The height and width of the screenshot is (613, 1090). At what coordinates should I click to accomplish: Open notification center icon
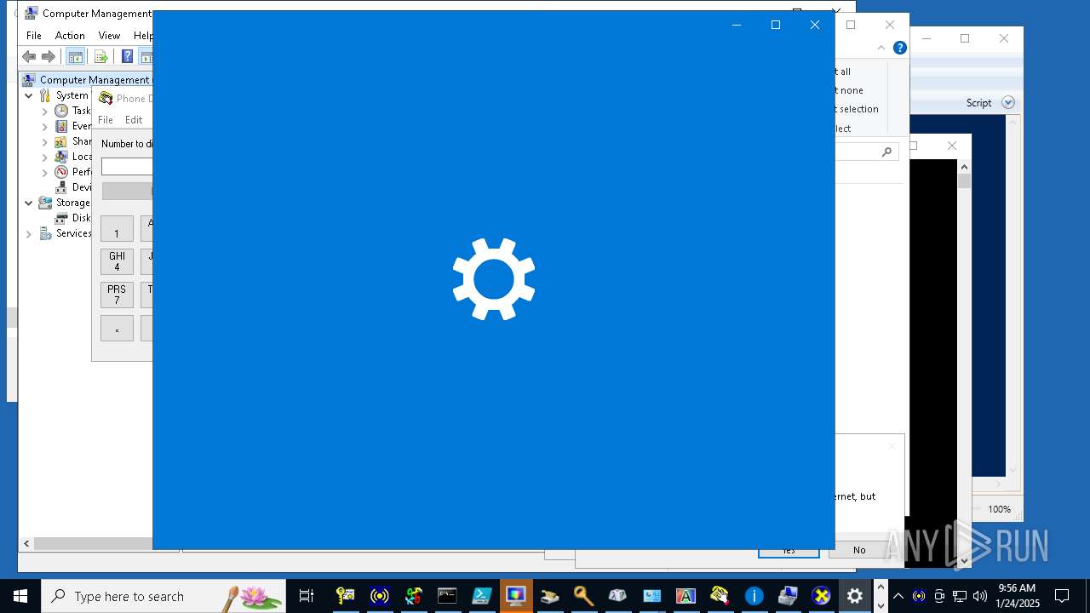[x=1062, y=596]
